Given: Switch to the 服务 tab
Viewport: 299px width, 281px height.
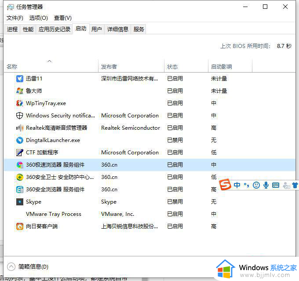Looking at the screenshot, I should click(x=139, y=29).
